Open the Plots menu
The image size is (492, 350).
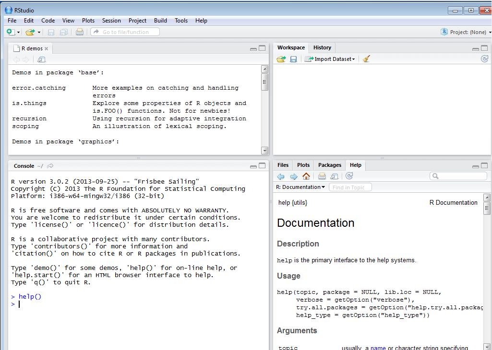click(x=88, y=20)
